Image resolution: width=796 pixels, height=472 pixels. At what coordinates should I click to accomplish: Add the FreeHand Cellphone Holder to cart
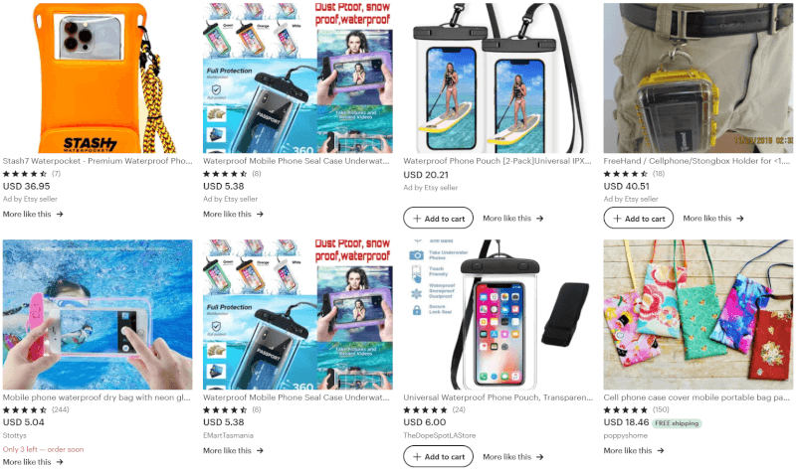(x=638, y=218)
